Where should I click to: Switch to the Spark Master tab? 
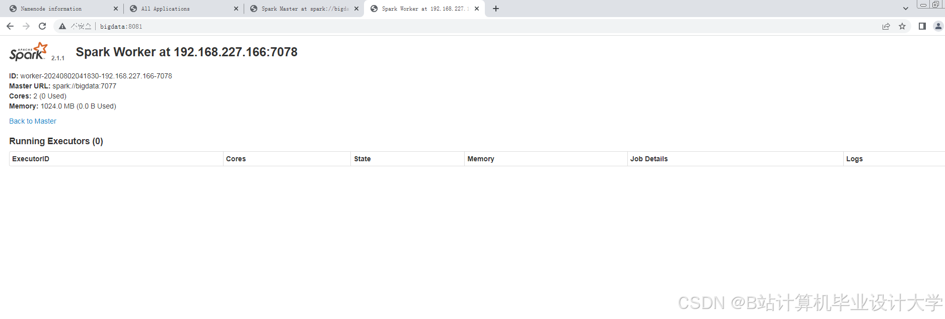[x=305, y=9]
